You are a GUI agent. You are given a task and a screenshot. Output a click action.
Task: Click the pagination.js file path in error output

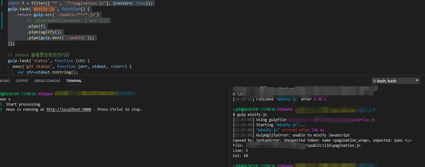tap(334, 146)
